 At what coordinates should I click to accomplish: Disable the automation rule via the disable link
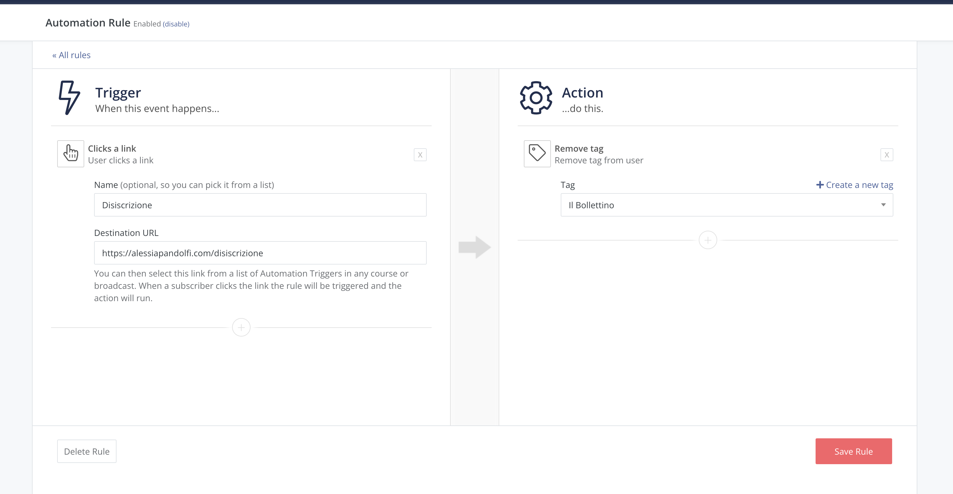[x=176, y=24]
